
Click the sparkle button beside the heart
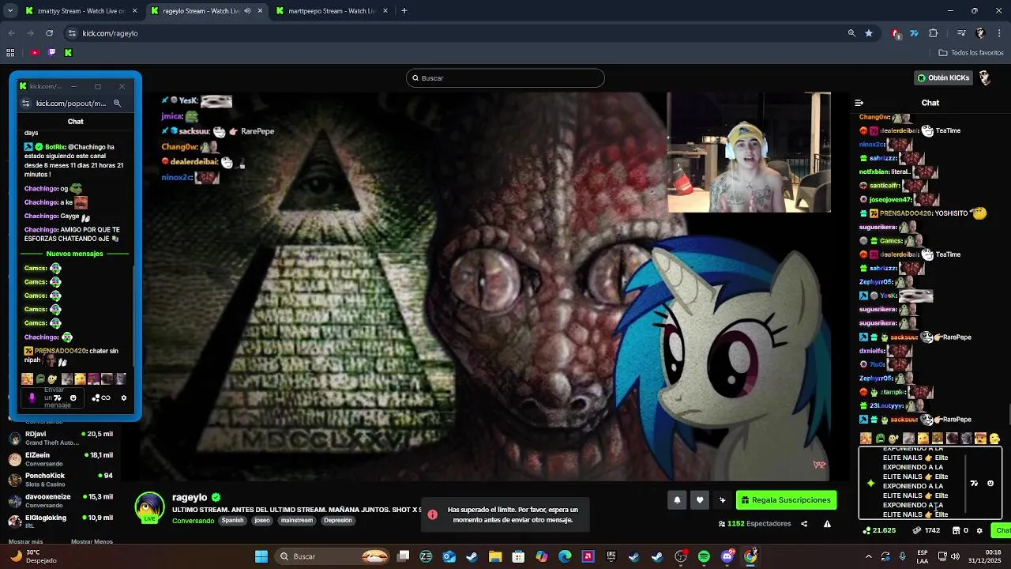coord(722,499)
